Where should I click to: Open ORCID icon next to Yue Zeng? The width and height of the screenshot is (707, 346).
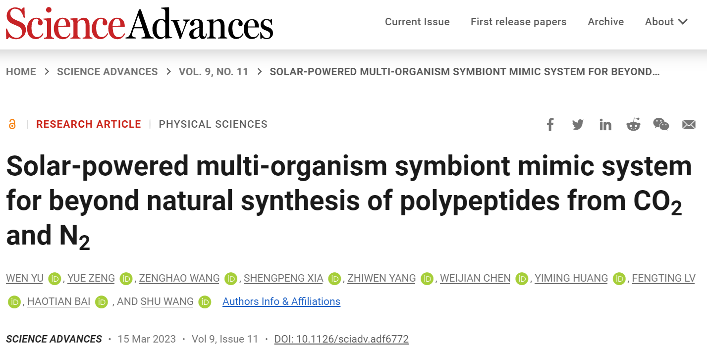click(x=126, y=279)
